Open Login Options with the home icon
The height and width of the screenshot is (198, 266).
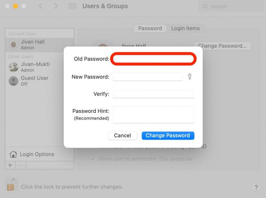tap(13, 154)
